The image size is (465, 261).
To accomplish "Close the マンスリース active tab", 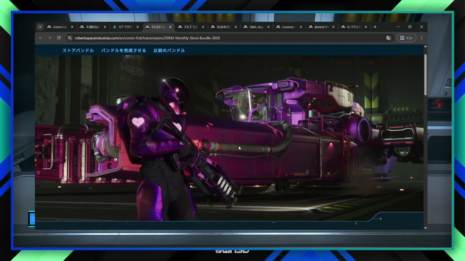I will (170, 27).
